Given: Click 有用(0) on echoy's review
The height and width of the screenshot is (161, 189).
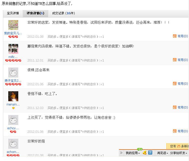Looking at the screenshot, I should (x=182, y=131).
